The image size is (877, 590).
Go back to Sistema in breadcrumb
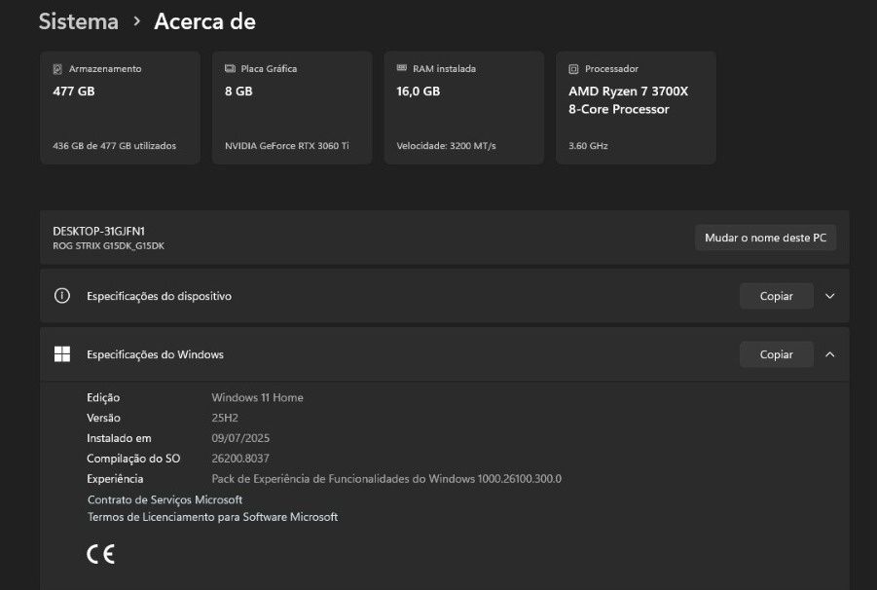click(78, 21)
